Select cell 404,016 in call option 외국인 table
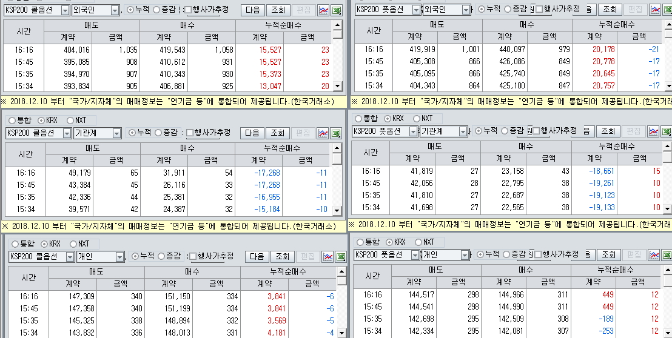Image resolution: width=672 pixels, height=338 pixels. click(68, 50)
